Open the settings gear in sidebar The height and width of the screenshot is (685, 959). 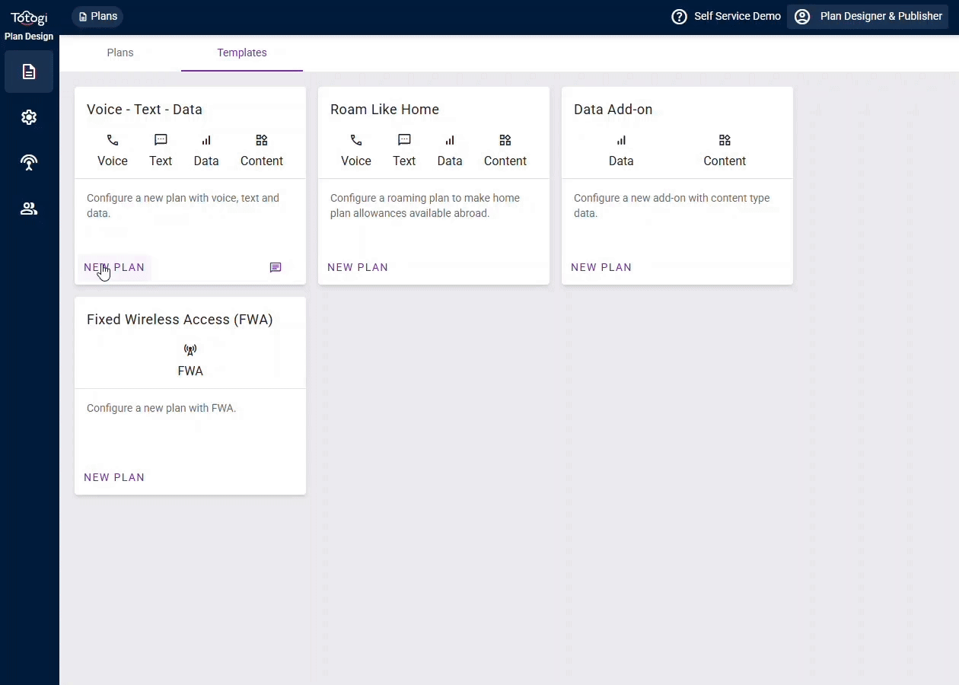[x=29, y=117]
